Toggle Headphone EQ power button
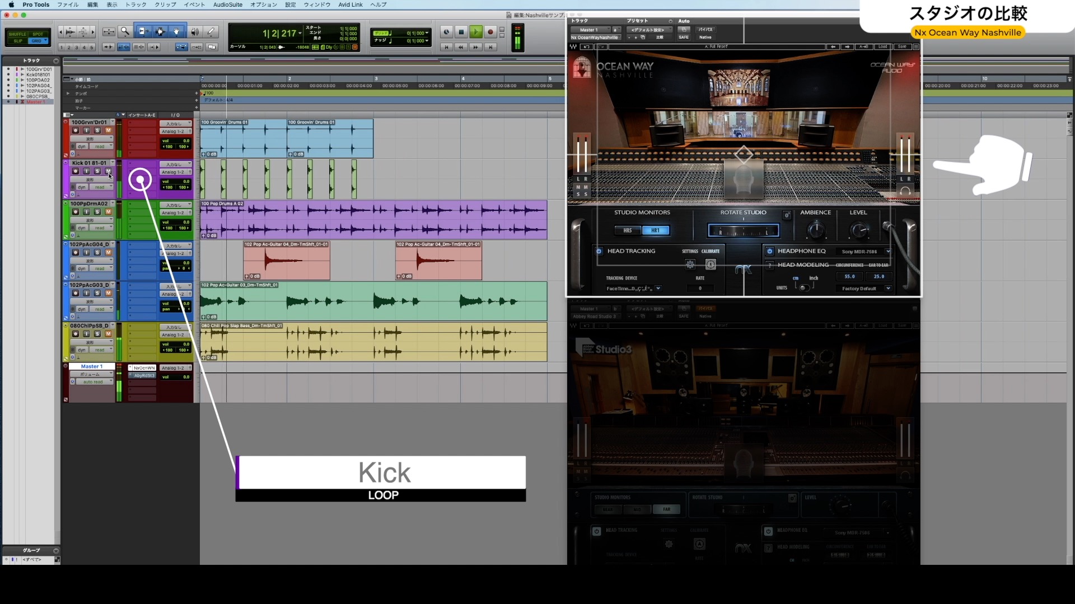 770,251
